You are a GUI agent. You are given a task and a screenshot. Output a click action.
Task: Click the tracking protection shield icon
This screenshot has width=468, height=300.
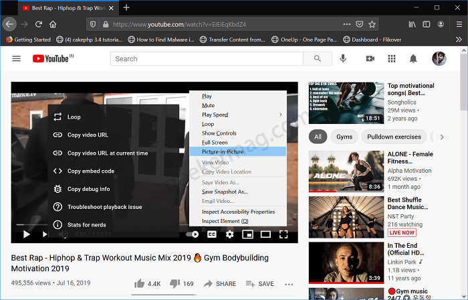click(93, 25)
